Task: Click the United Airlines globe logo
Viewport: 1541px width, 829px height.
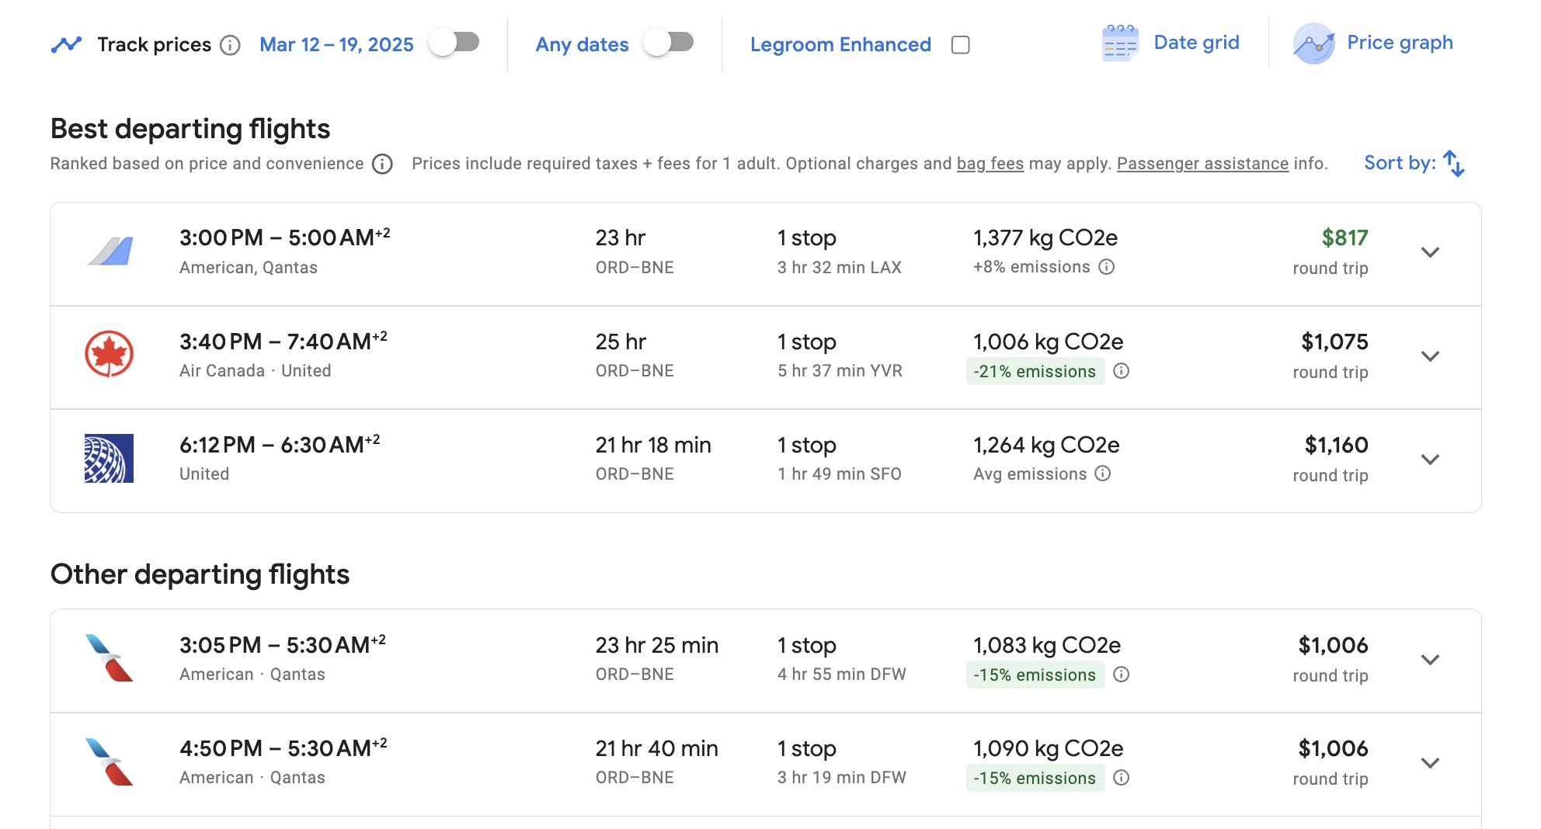Action: click(x=107, y=458)
